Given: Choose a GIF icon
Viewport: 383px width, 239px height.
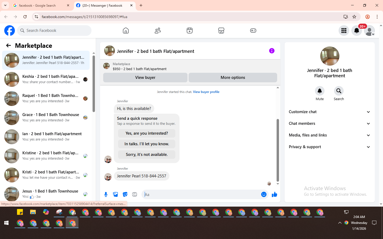Looking at the screenshot, I should point(135,194).
